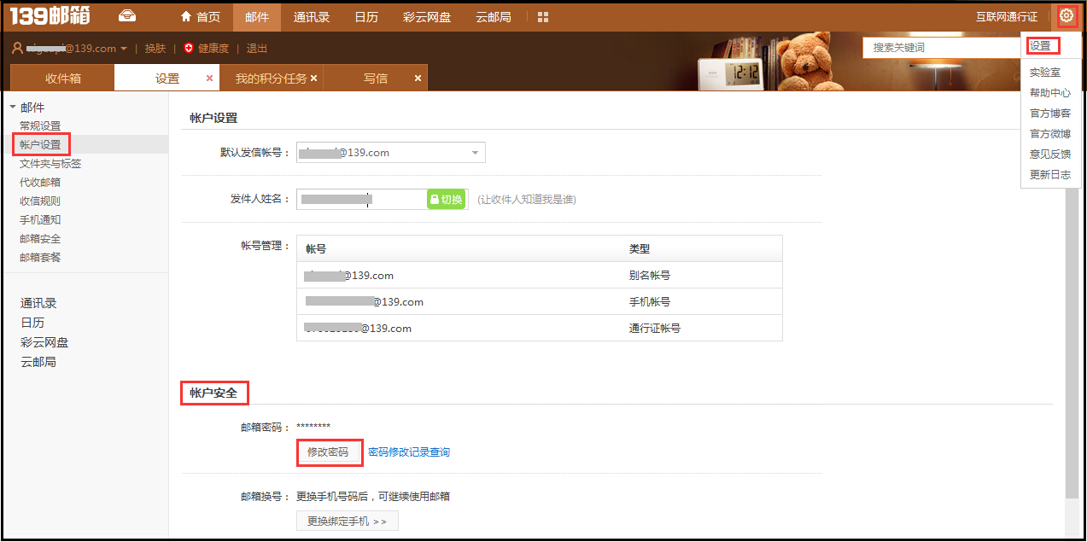Close the 我的积分任务 tab
The width and height of the screenshot is (1087, 542).
point(313,77)
